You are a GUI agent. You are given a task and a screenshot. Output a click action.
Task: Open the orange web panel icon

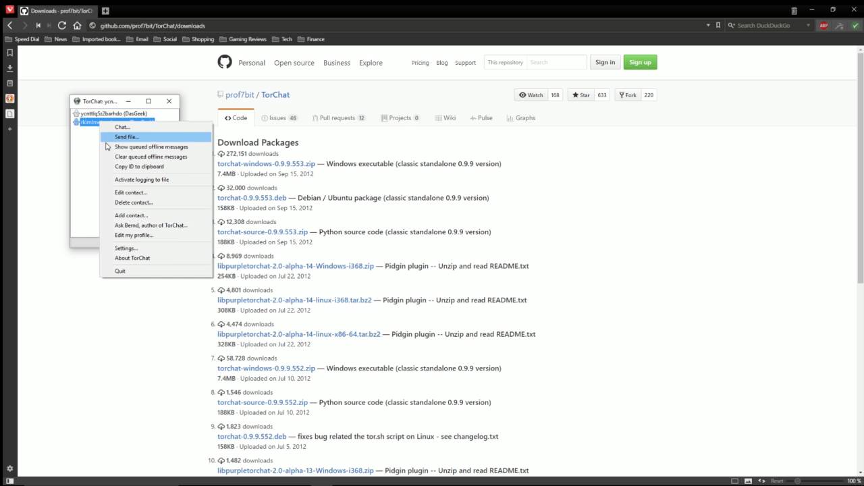point(9,99)
